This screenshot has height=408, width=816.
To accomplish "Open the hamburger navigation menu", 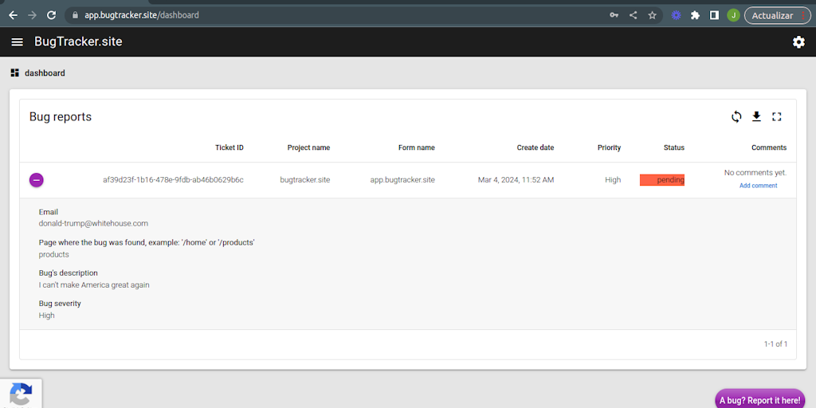I will [17, 42].
